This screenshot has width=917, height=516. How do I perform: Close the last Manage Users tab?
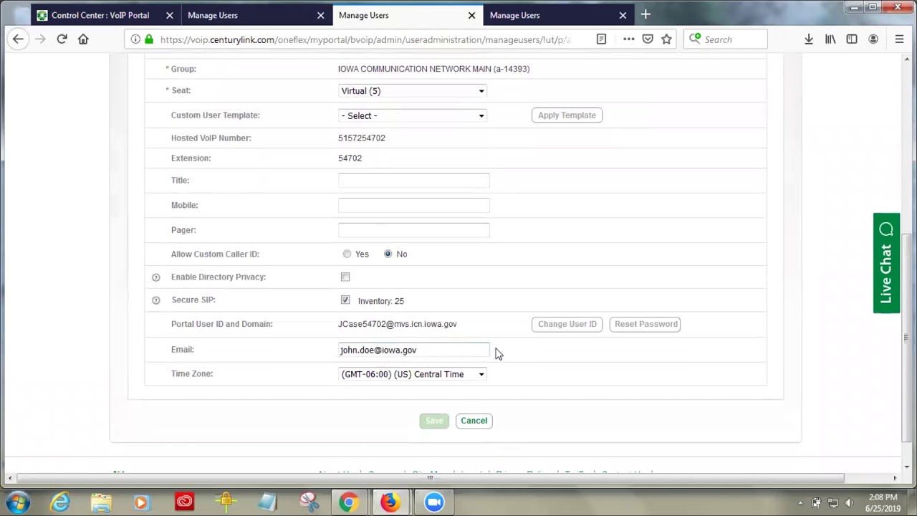(x=623, y=15)
